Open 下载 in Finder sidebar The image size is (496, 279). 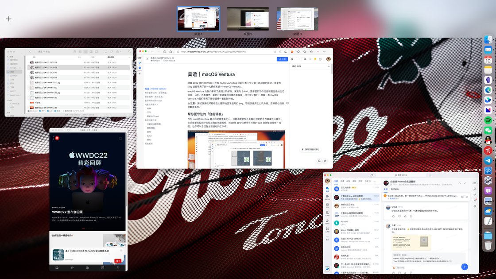pos(12,87)
